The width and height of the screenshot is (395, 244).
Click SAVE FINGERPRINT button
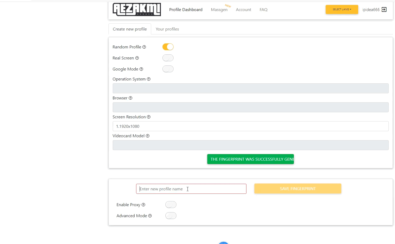tap(298, 189)
